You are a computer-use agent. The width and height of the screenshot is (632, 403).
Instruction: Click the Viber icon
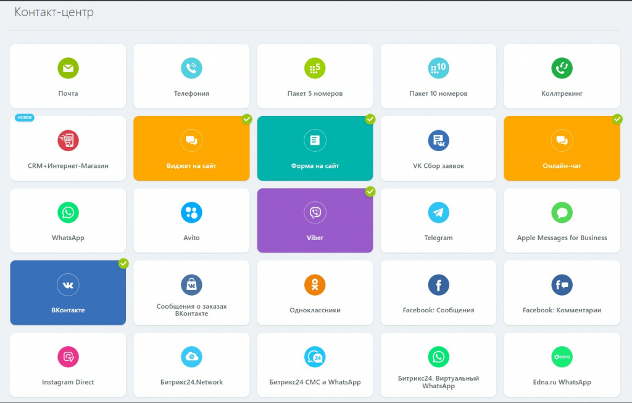(315, 212)
